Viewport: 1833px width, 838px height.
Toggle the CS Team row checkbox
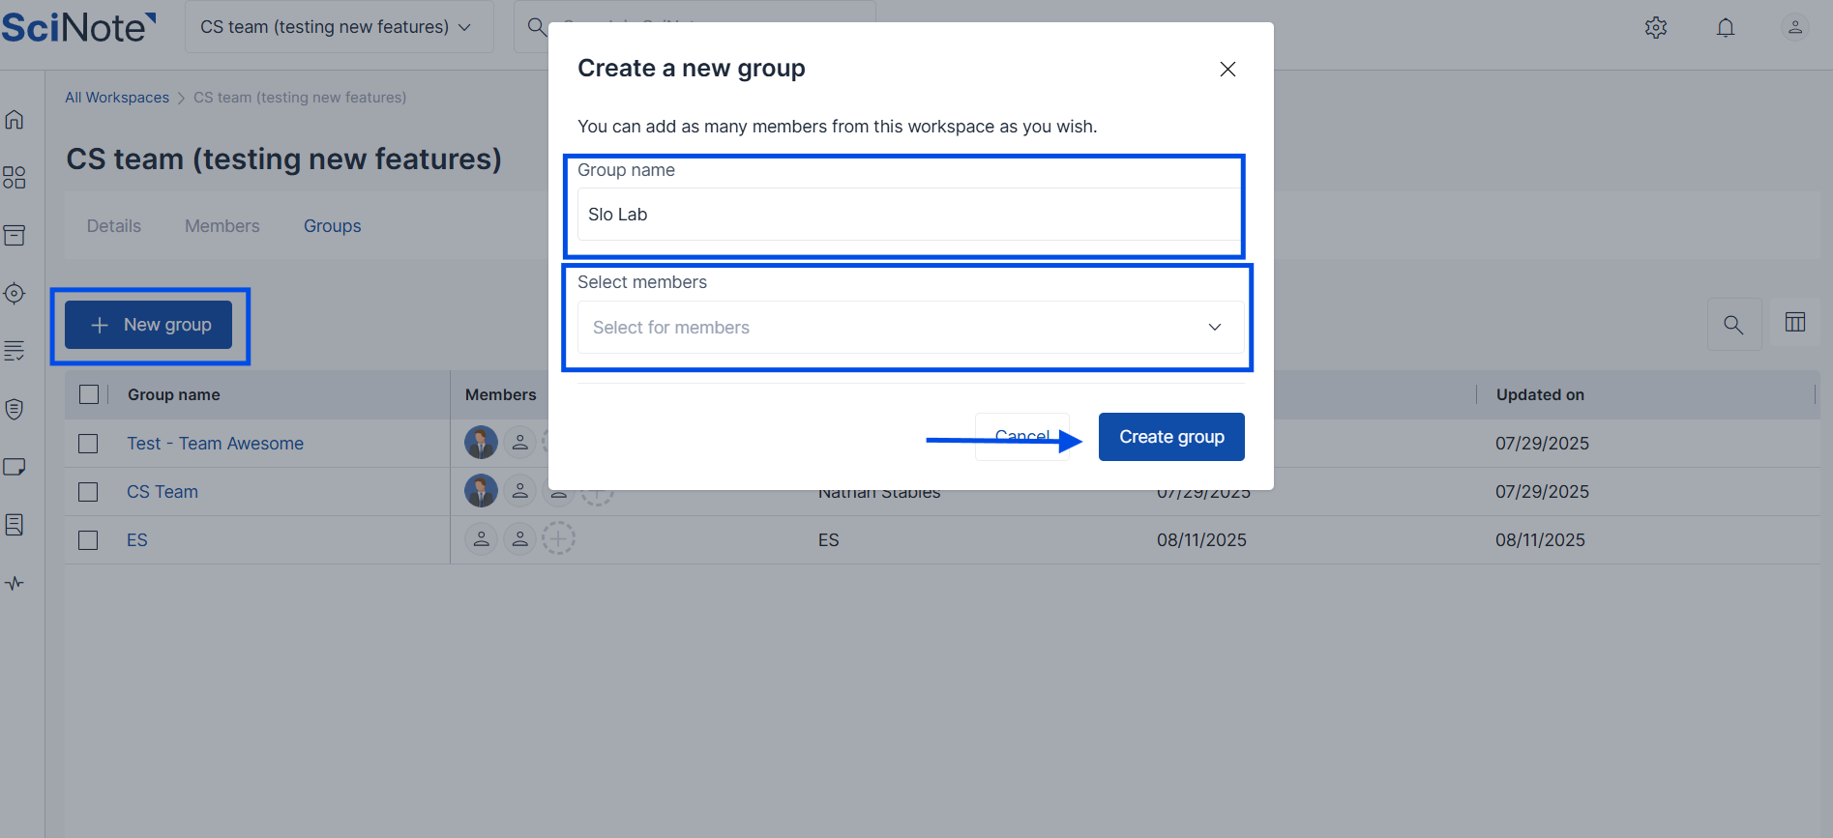point(88,492)
